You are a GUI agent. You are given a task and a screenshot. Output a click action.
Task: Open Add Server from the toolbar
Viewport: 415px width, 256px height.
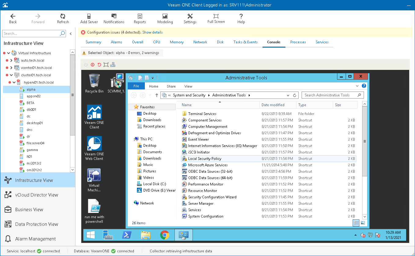click(89, 18)
